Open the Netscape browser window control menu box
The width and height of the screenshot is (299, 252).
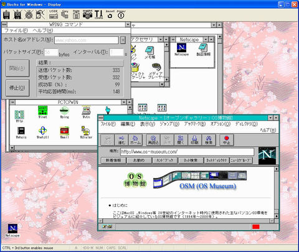pos(101,118)
